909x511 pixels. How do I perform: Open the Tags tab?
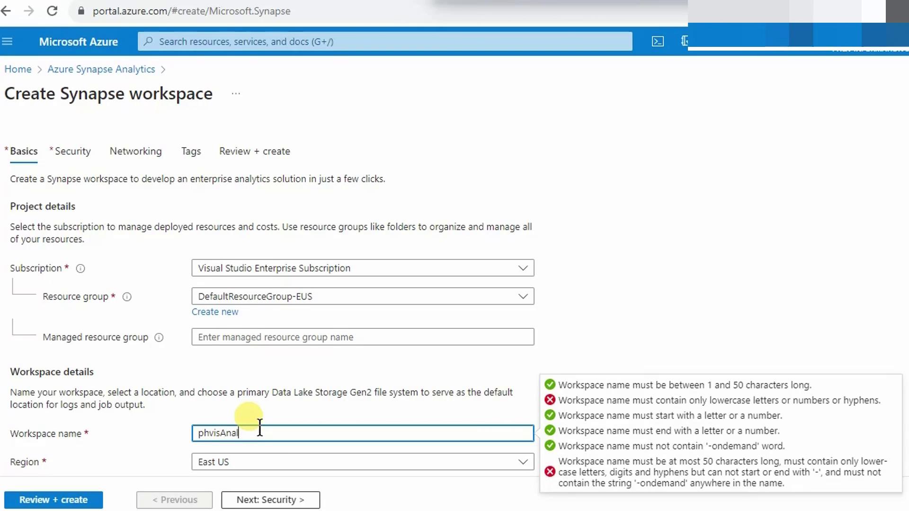pos(191,151)
